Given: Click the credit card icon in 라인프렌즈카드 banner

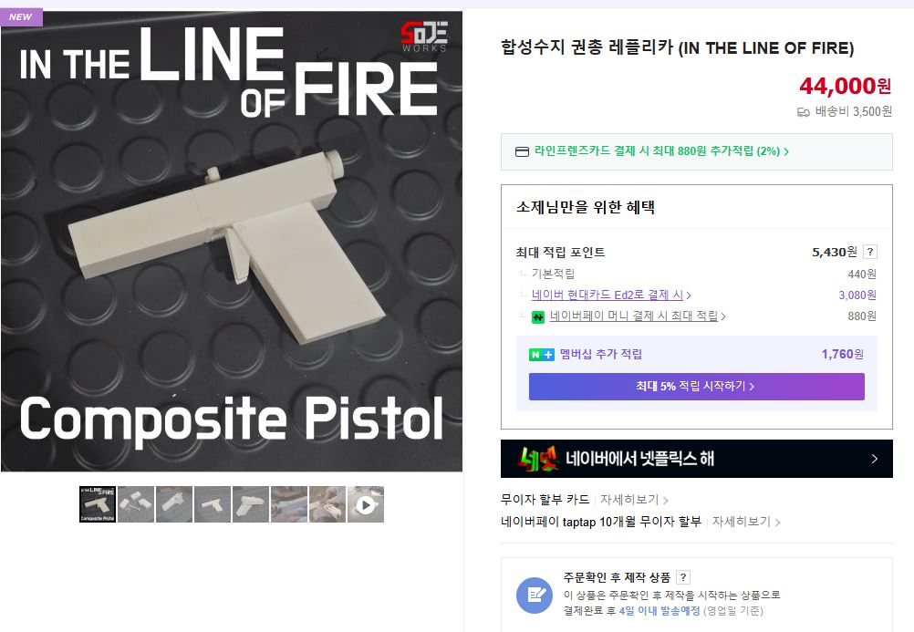Looking at the screenshot, I should click(522, 151).
